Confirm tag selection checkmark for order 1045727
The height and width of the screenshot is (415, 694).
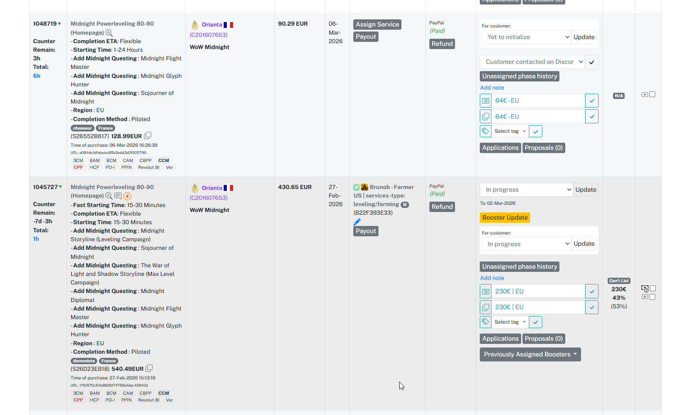click(x=536, y=322)
